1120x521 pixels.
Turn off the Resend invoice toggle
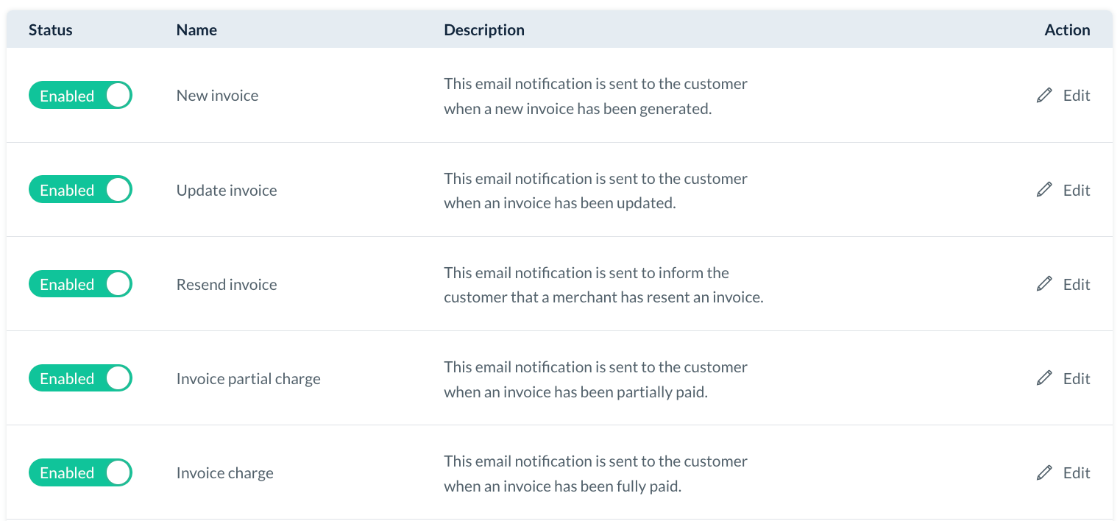pos(80,284)
